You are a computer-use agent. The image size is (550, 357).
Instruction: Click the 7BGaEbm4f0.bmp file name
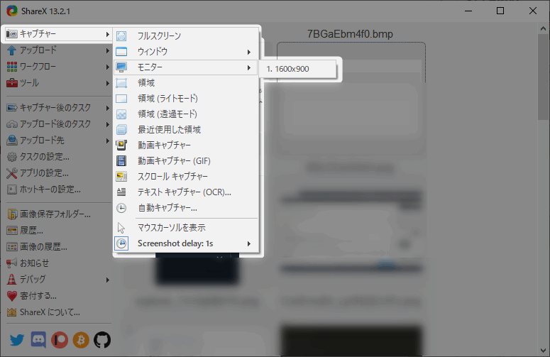(x=350, y=34)
